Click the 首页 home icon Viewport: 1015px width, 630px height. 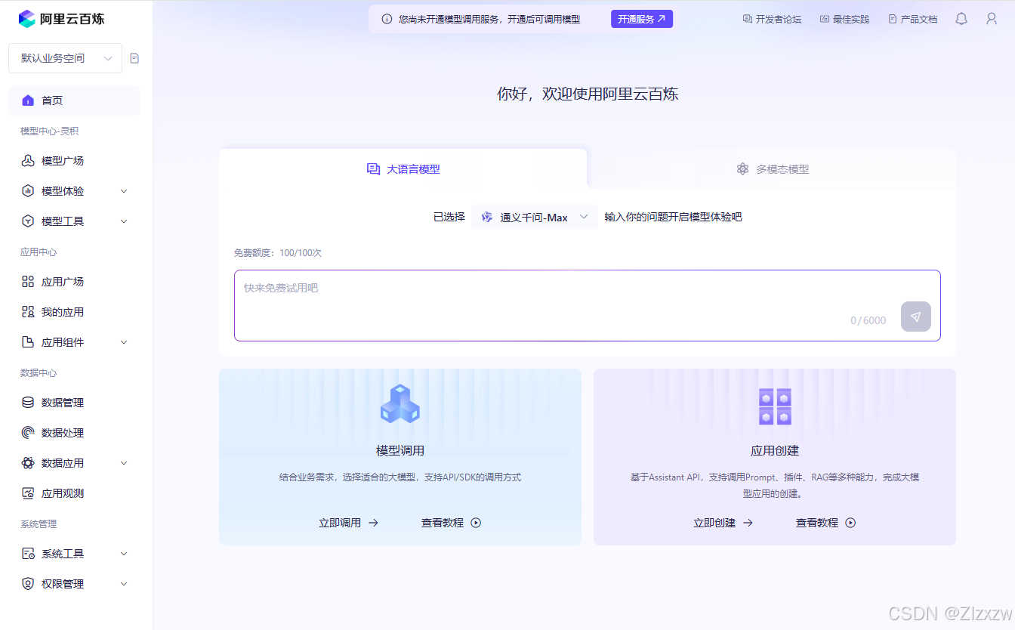click(x=28, y=100)
